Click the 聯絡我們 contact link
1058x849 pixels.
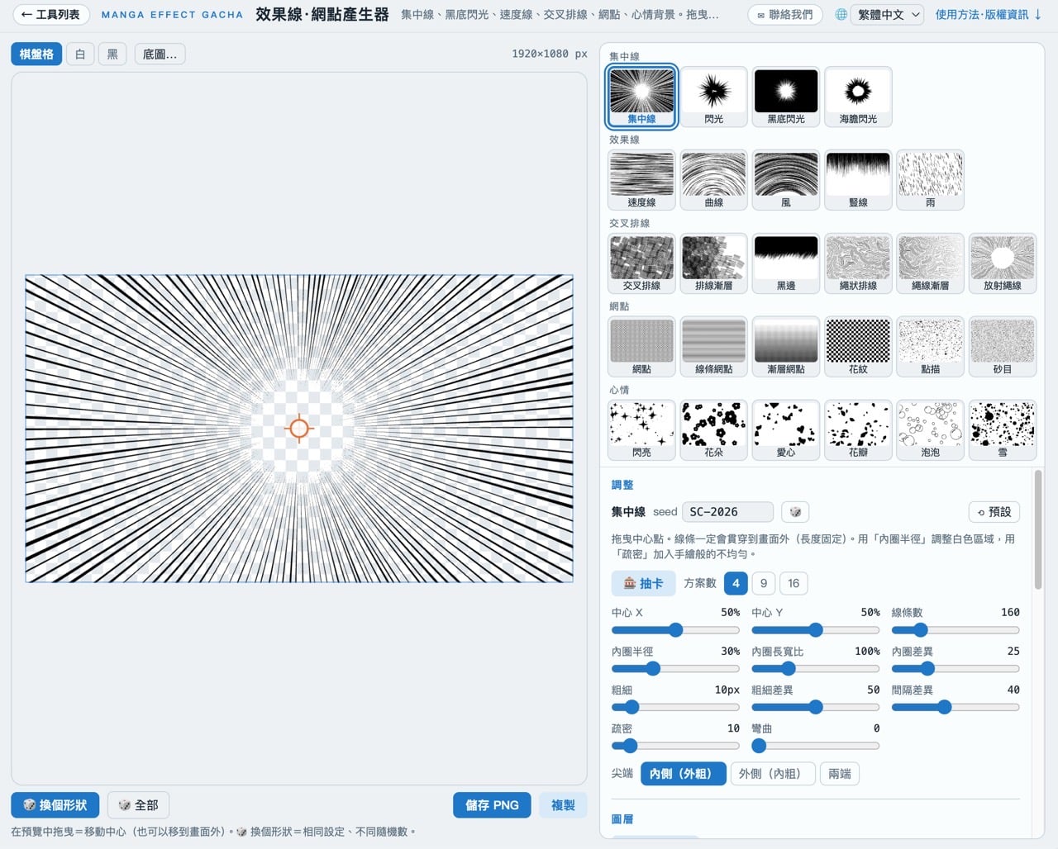pyautogui.click(x=785, y=15)
